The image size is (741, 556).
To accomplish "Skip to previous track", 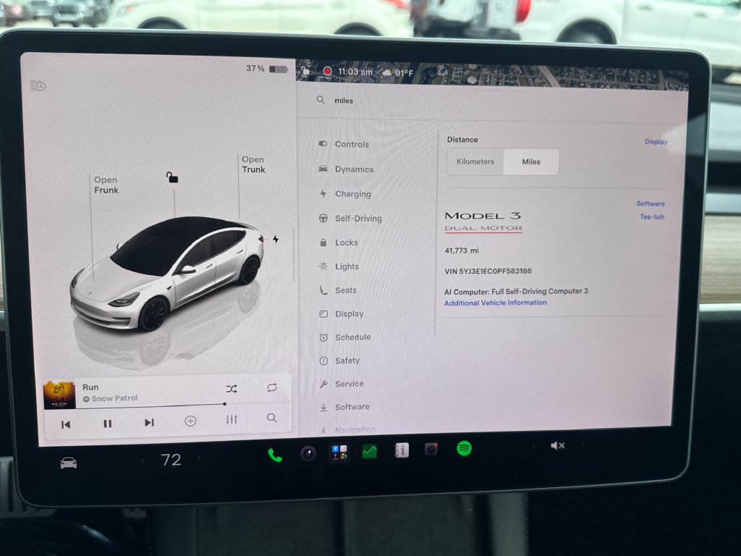I will [66, 424].
